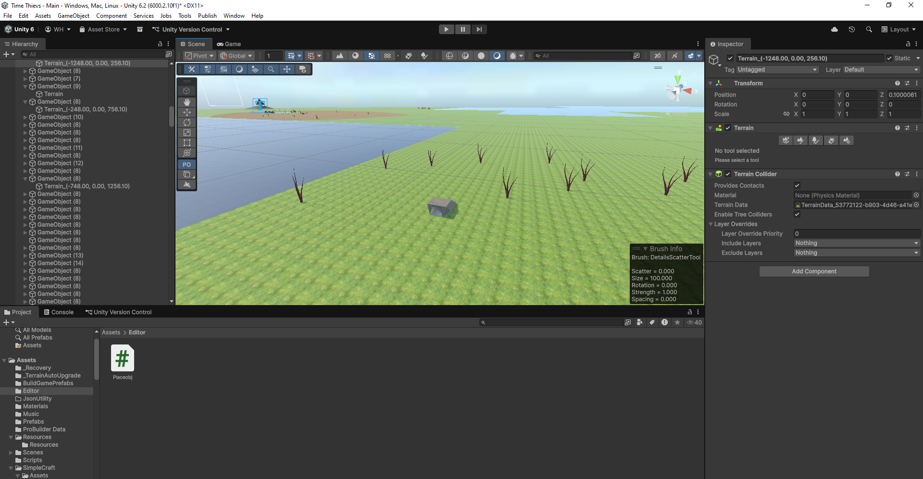Open Terrain component help icon
This screenshot has height=479, width=923.
[x=898, y=128]
